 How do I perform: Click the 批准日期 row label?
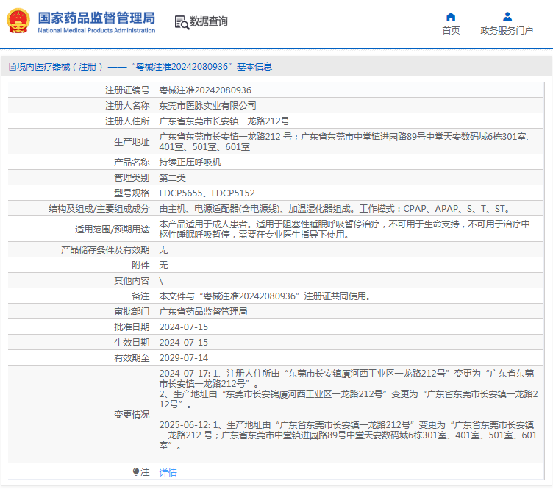pos(132,327)
